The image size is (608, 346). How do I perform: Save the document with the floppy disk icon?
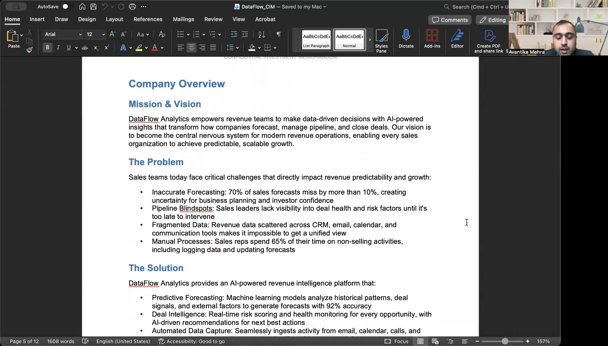coord(93,7)
